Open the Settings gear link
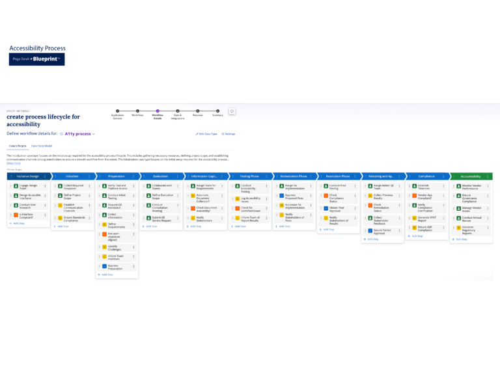 [x=229, y=134]
